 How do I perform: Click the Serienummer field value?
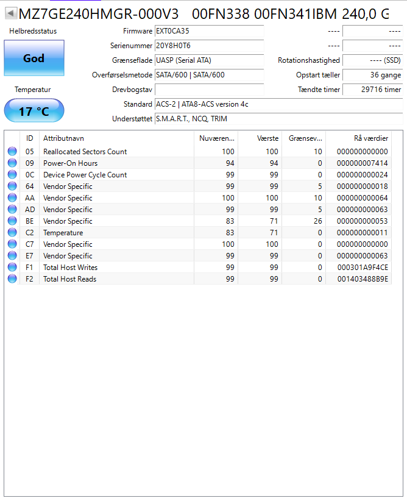209,46
